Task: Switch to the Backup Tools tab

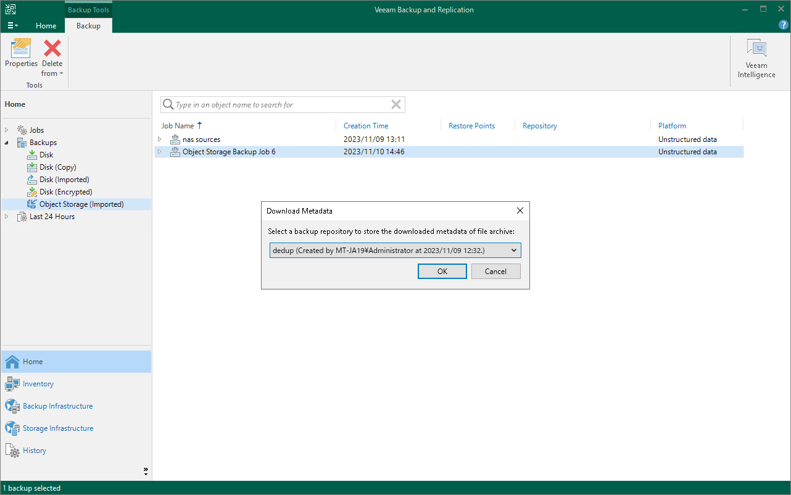Action: coord(88,9)
